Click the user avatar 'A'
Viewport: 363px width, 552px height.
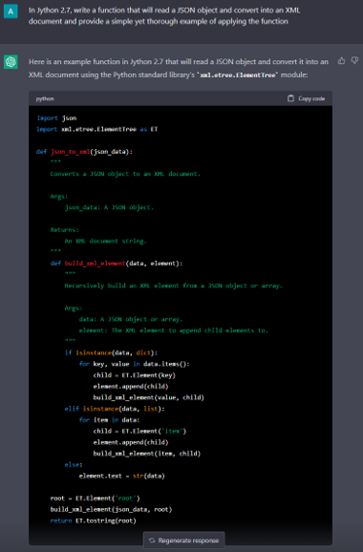(11, 11)
